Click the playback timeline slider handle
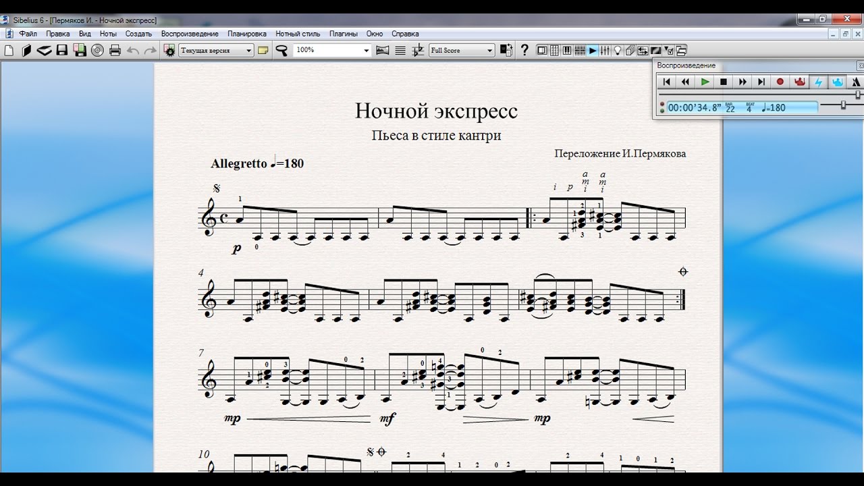This screenshot has width=864, height=486. (x=858, y=94)
